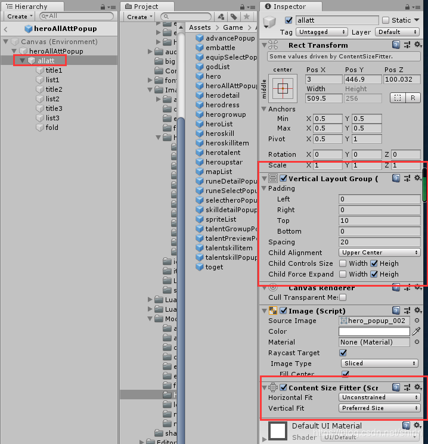Collapse the Anchors foldout
Viewport: 428px width, 444px height.
click(x=264, y=109)
